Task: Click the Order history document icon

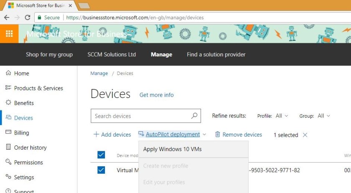Action: 8,147
